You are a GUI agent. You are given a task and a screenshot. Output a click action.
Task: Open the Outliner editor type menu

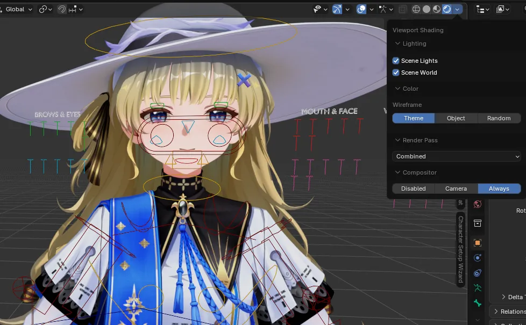483,9
